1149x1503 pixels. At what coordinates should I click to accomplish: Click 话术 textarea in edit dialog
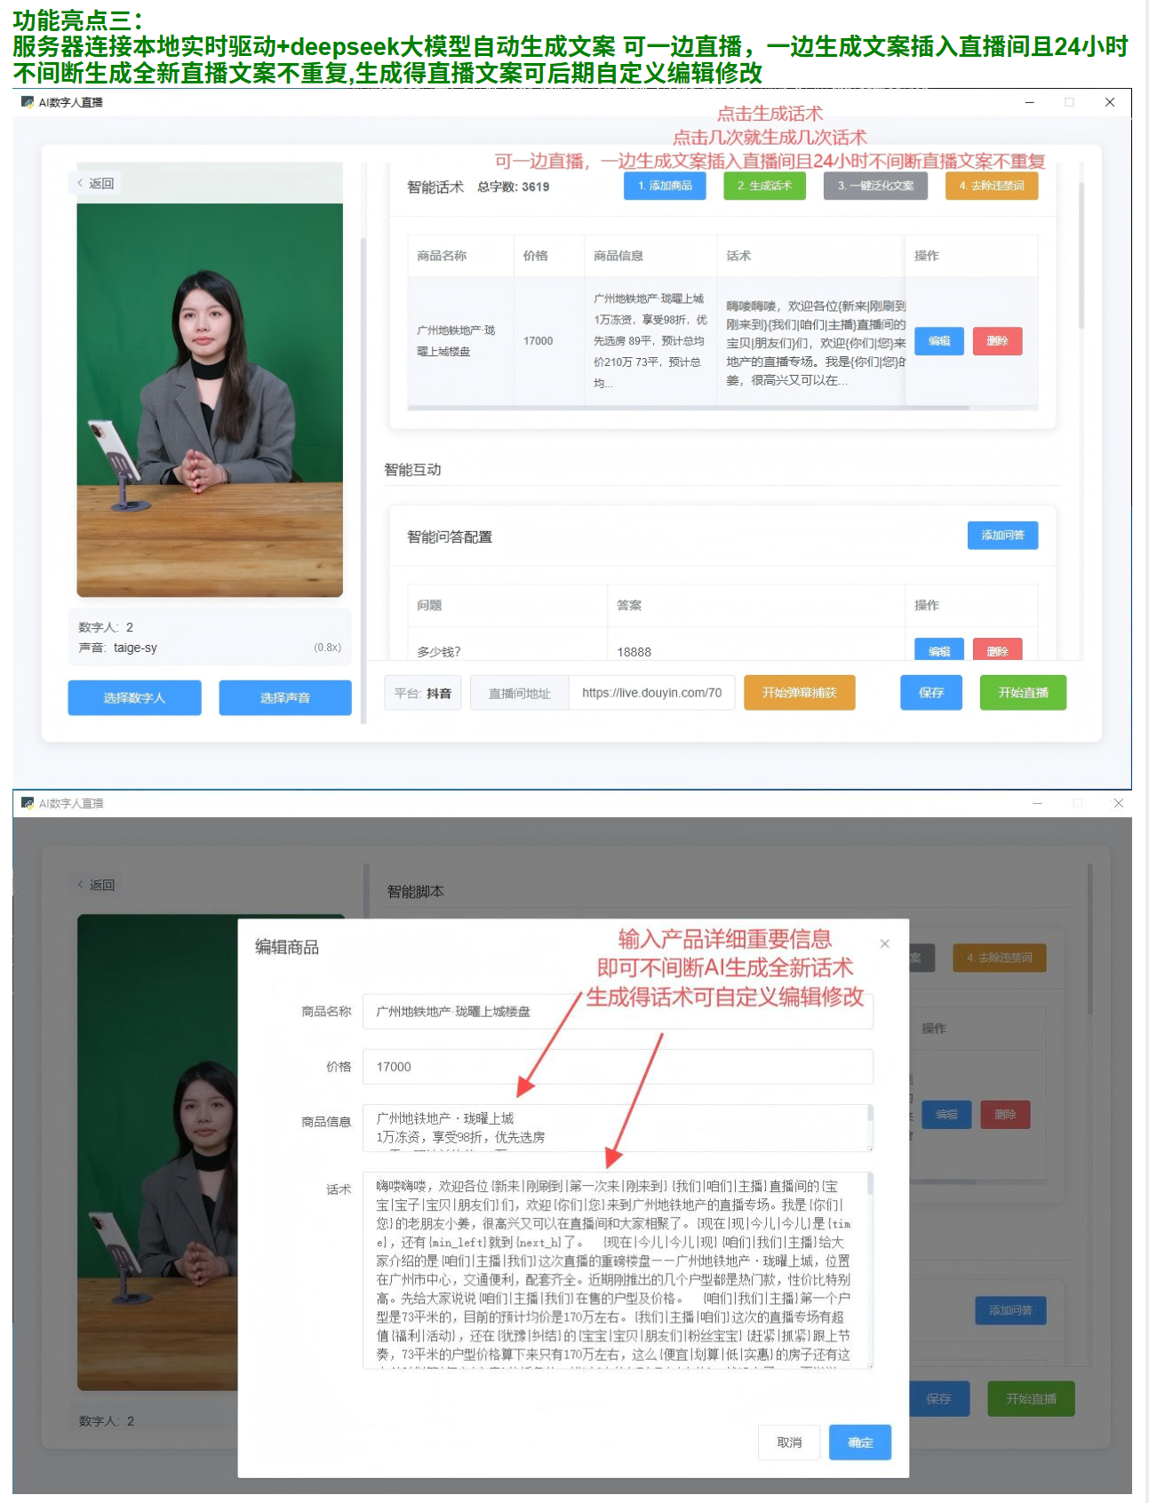(x=618, y=1270)
